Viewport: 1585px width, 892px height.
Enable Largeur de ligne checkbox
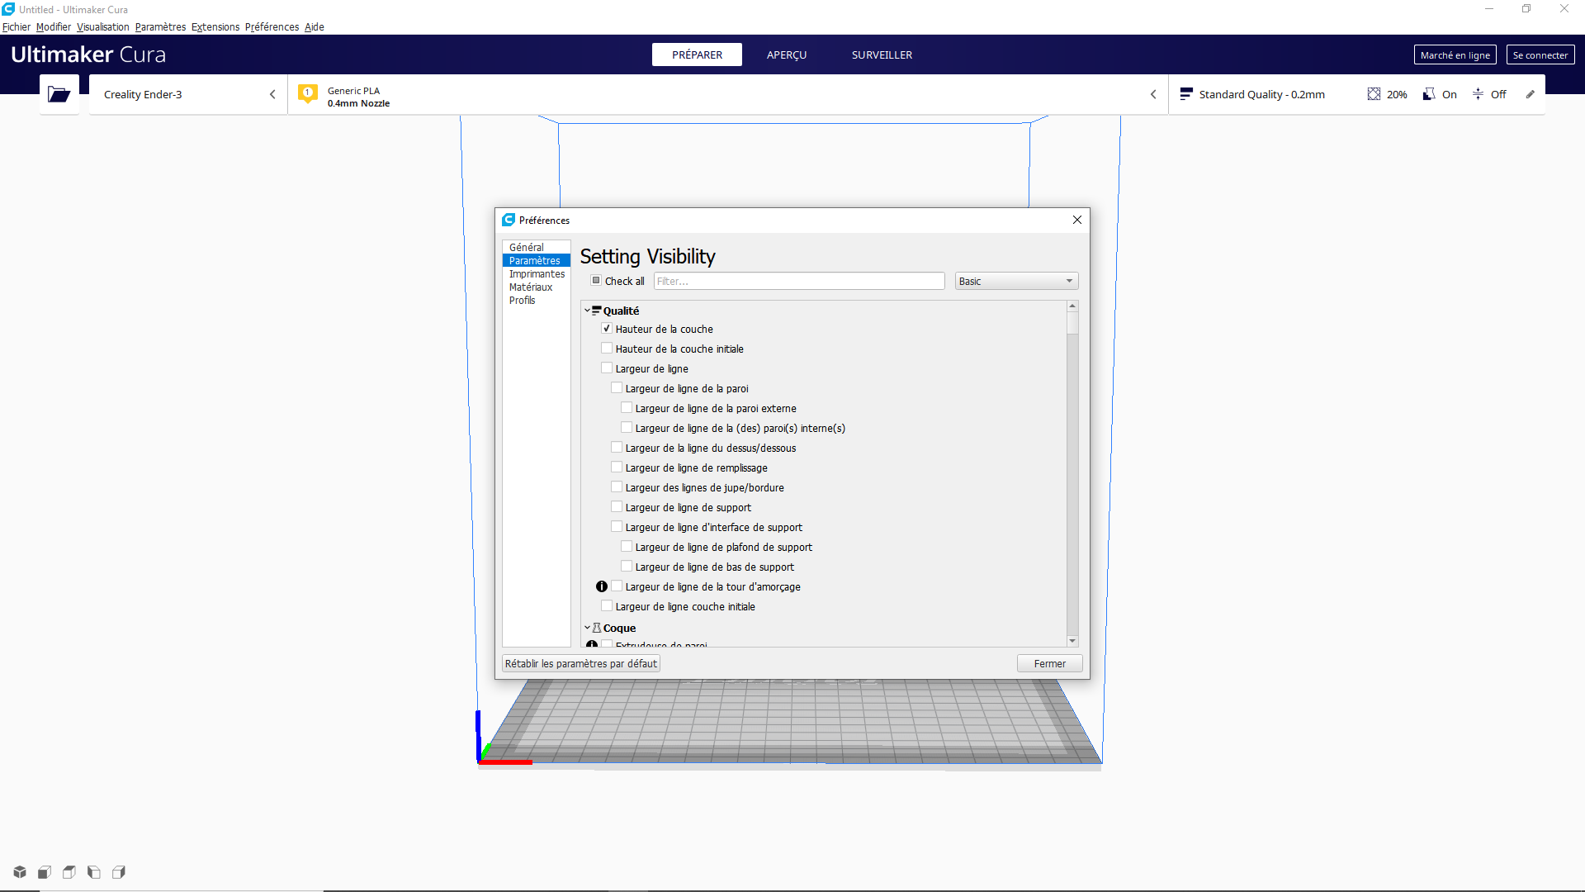(x=607, y=368)
